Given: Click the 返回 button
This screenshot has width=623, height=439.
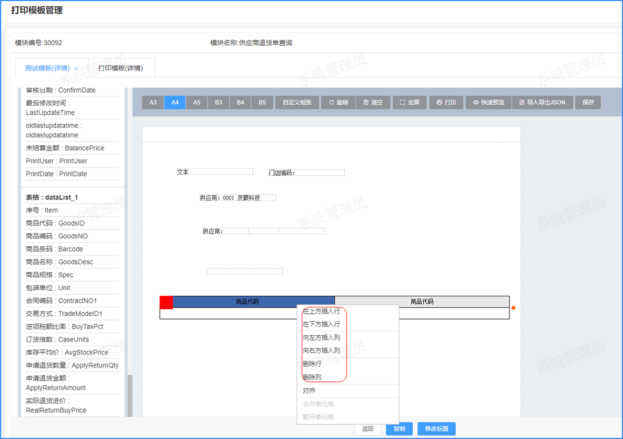Looking at the screenshot, I should [367, 428].
